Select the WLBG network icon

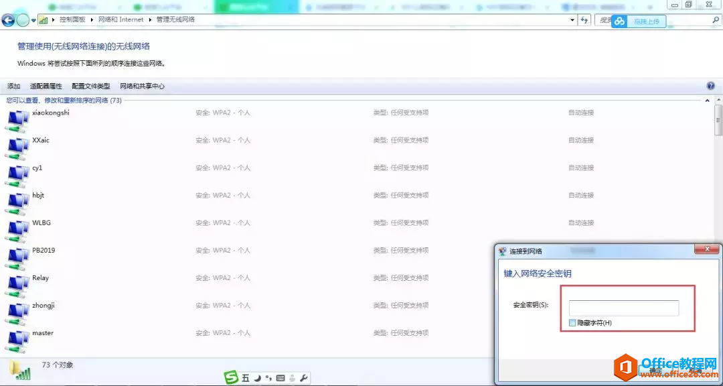pos(17,232)
